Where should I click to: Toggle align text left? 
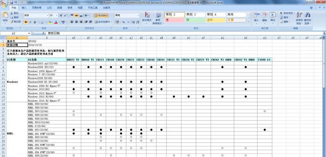[x=72, y=22]
